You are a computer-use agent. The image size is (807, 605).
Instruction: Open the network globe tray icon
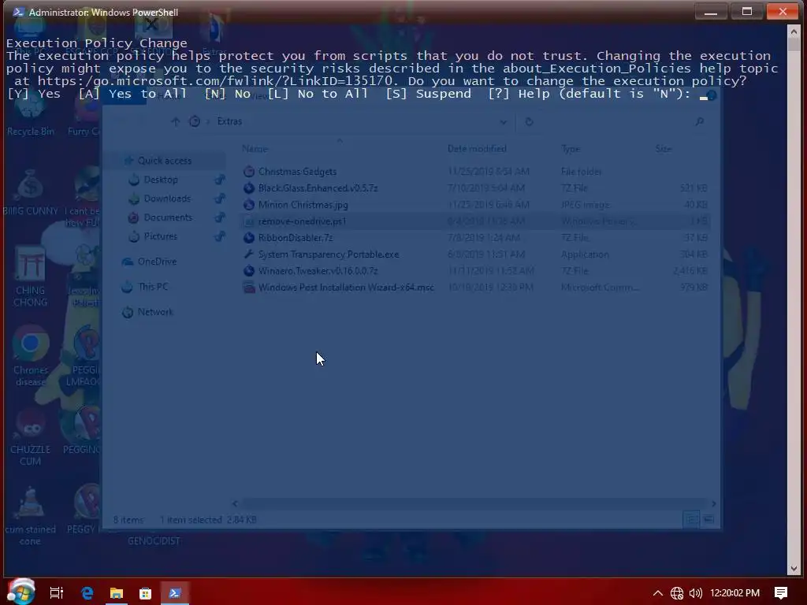coord(677,593)
